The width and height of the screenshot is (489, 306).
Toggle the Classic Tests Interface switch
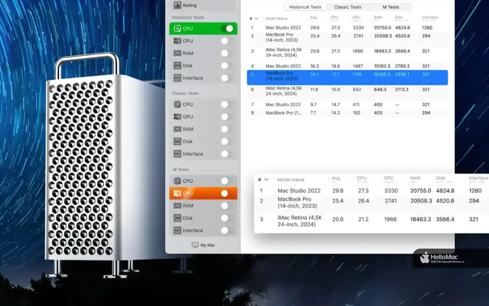pyautogui.click(x=227, y=154)
